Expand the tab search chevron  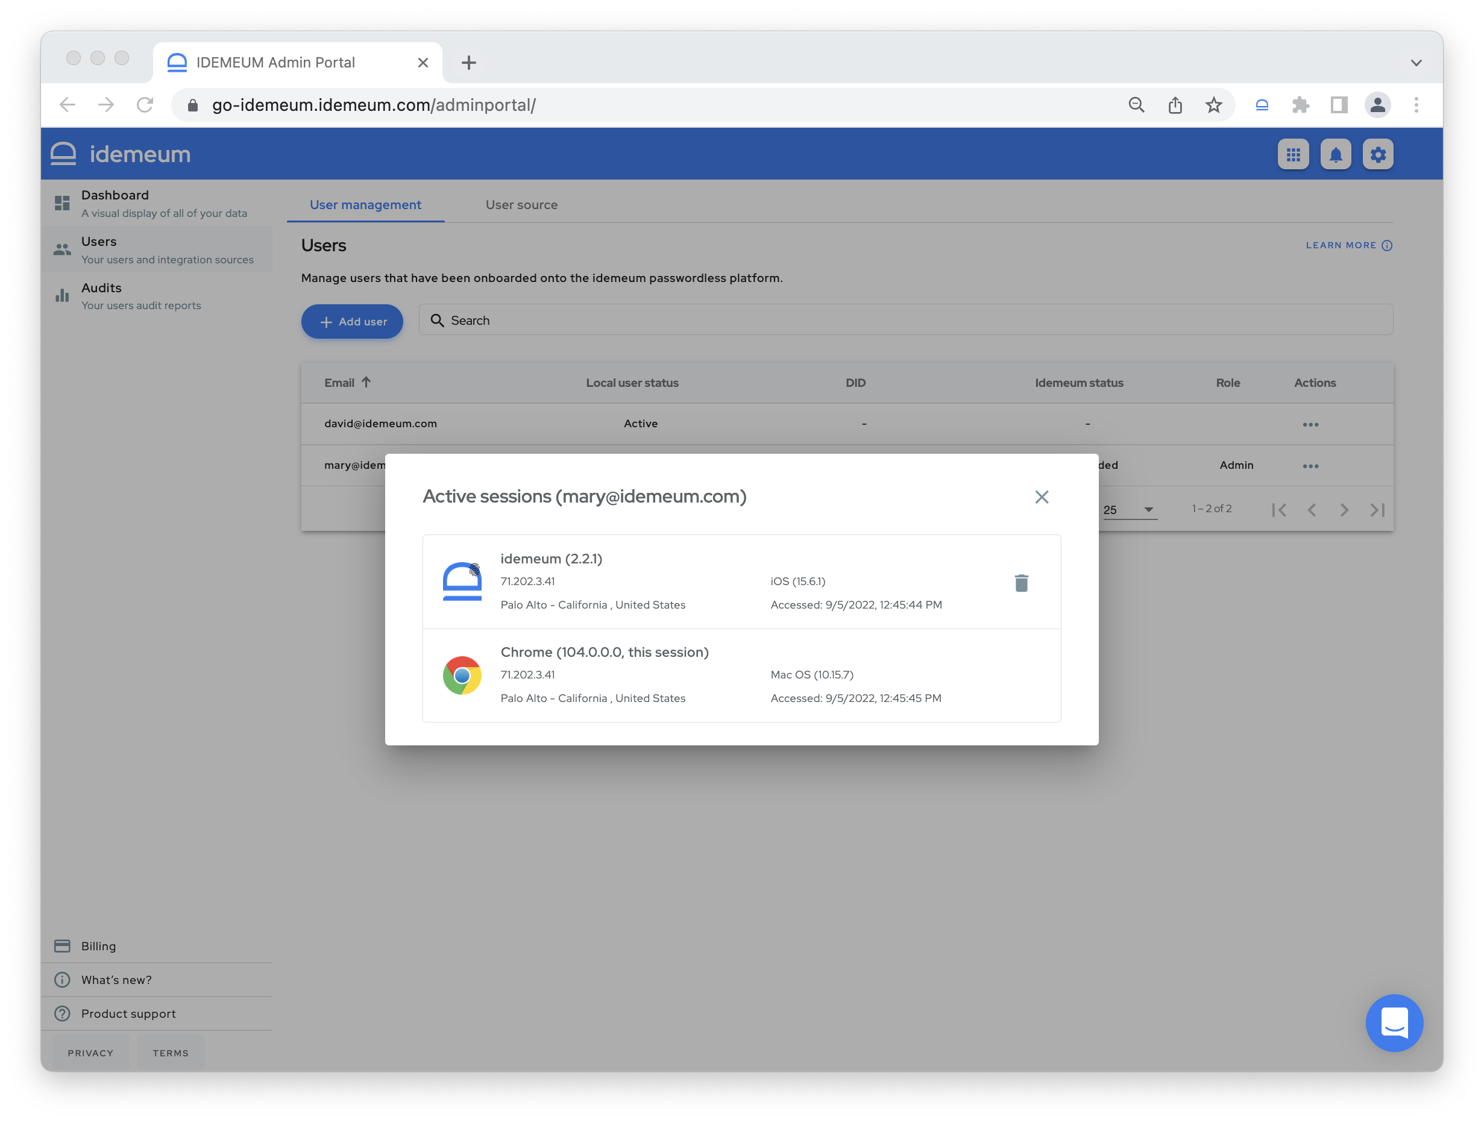click(1415, 63)
